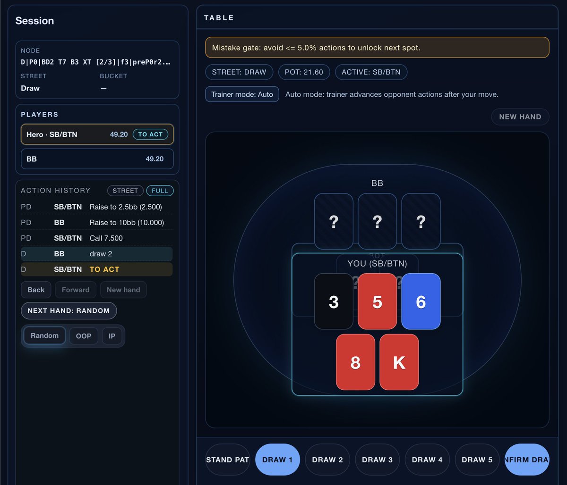The width and height of the screenshot is (567, 485).
Task: Switch action history to Full view
Action: [160, 191]
